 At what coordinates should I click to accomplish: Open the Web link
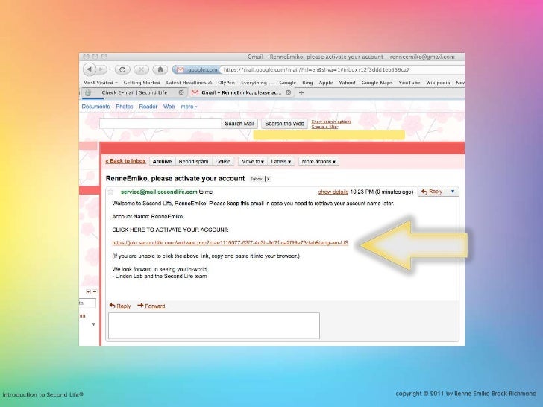pos(169,107)
